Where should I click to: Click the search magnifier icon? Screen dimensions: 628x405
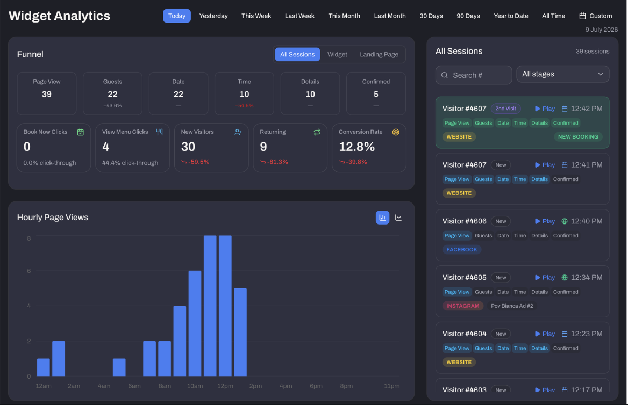[x=444, y=75]
